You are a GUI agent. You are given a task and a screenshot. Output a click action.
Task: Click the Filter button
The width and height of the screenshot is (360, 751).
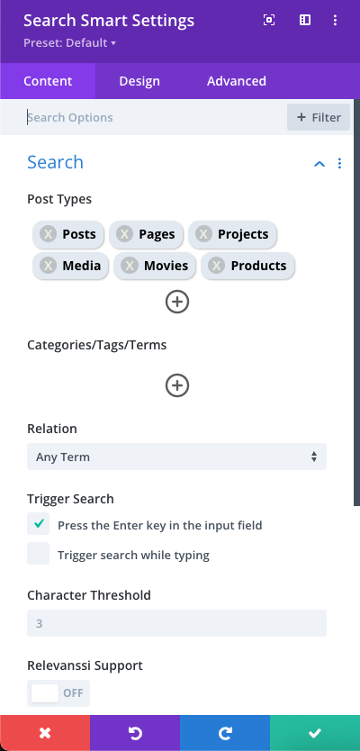(319, 117)
